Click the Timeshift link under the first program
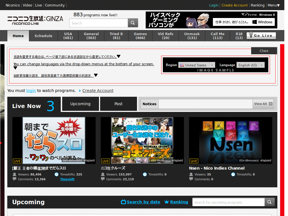Screen dimensions: 288x216 coord(67,179)
